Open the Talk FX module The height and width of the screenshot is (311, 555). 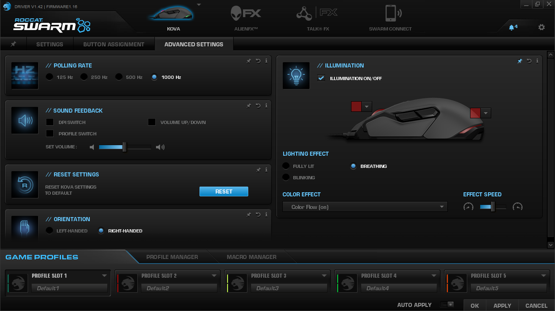317,13
